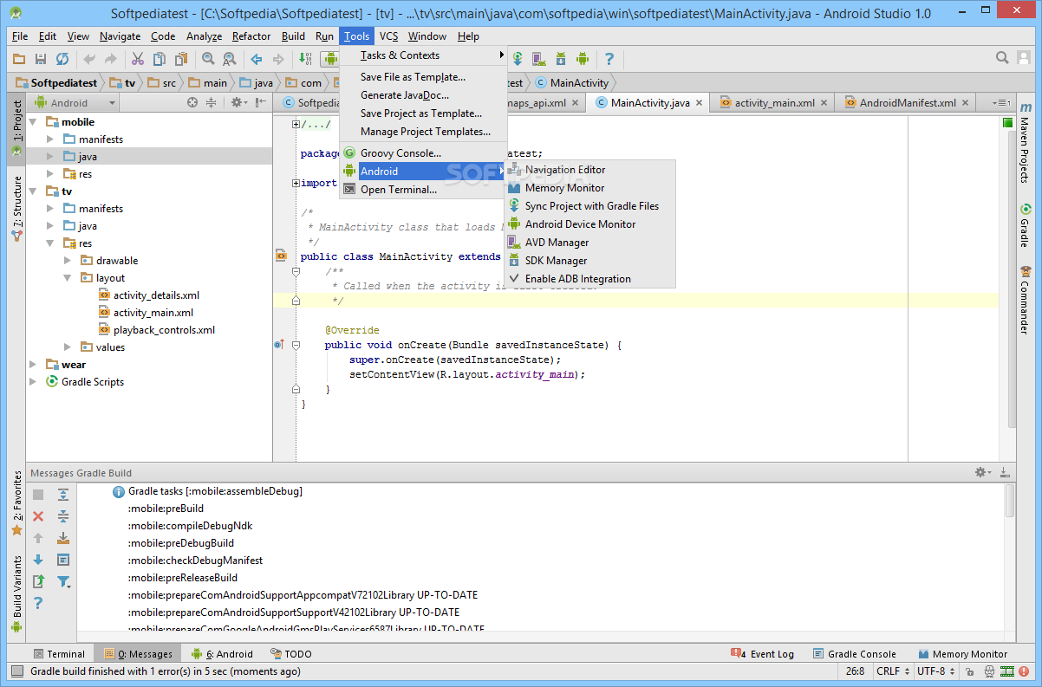1042x687 pixels.
Task: Click the Scroll from Source target icon
Action: [192, 102]
